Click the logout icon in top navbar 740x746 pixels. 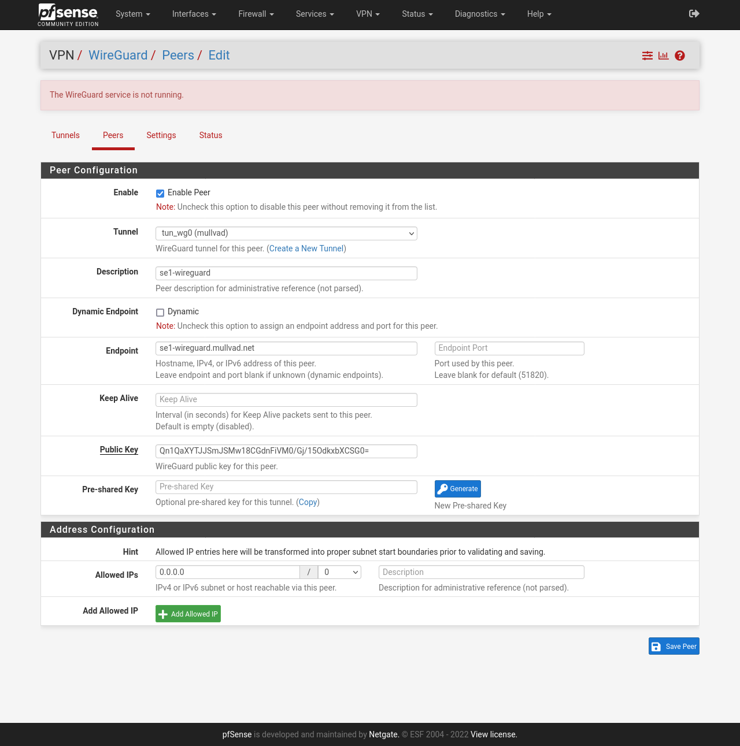tap(694, 14)
